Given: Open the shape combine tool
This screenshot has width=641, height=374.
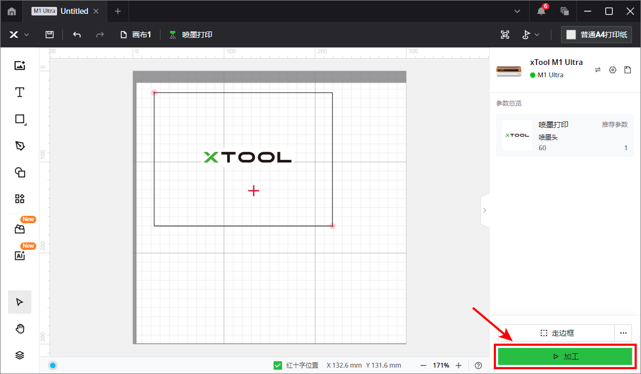Looking at the screenshot, I should click(x=20, y=172).
